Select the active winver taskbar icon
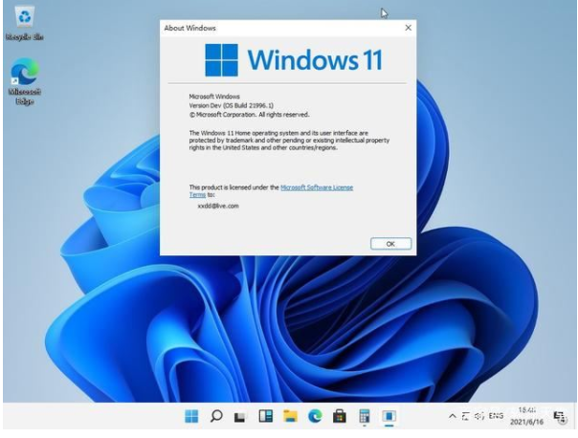Screen dimensions: 578x438 389,416
